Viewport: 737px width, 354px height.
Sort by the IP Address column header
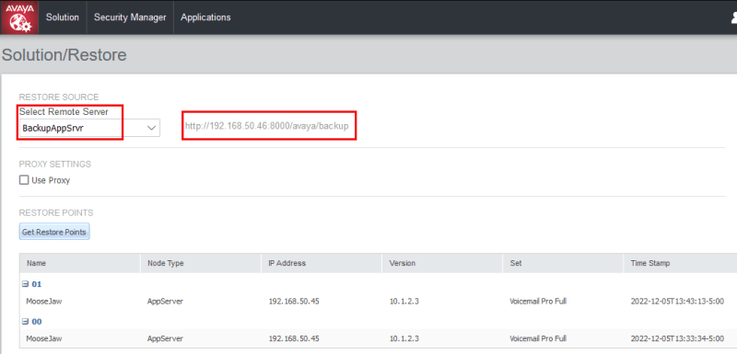click(x=322, y=264)
